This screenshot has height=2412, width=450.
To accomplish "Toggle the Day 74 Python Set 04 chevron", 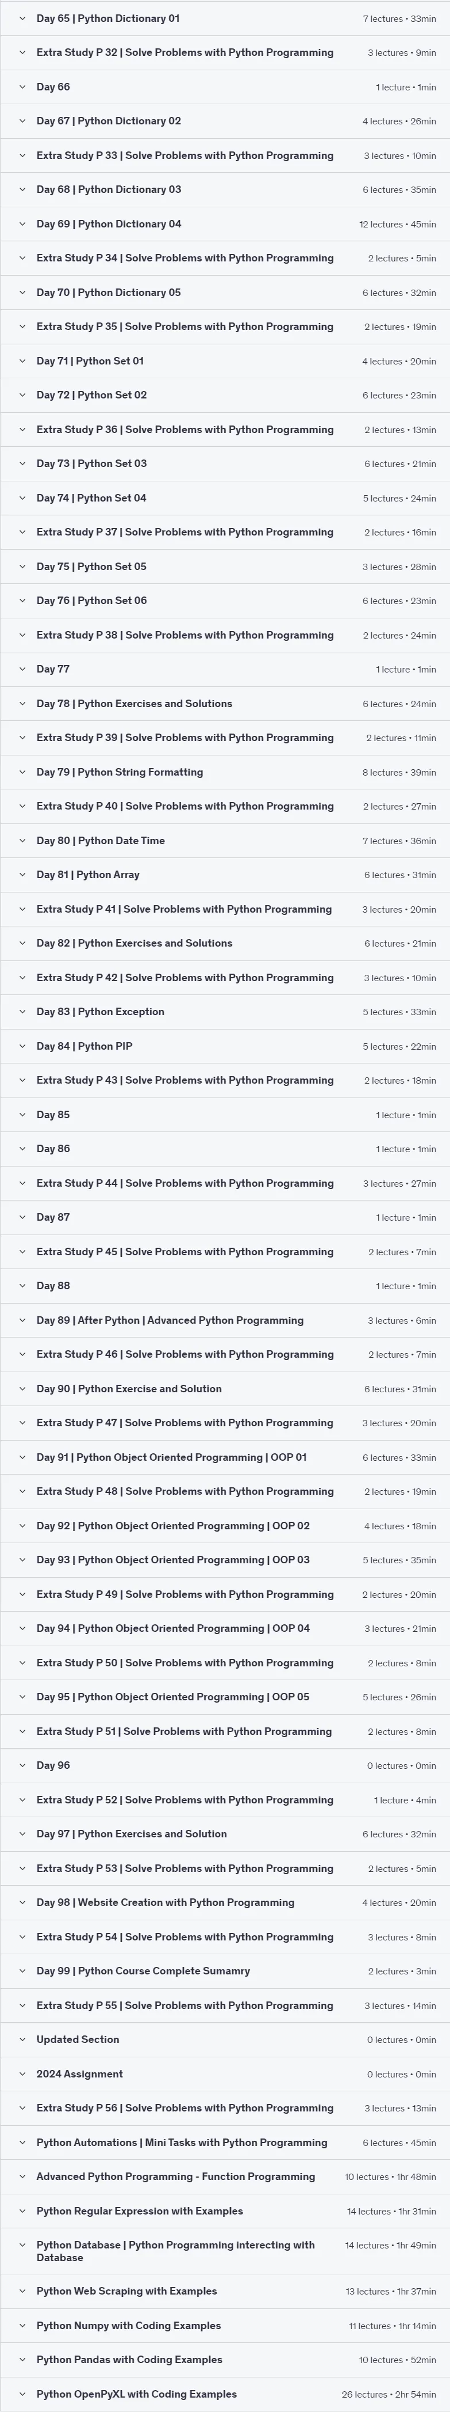I will click(22, 498).
